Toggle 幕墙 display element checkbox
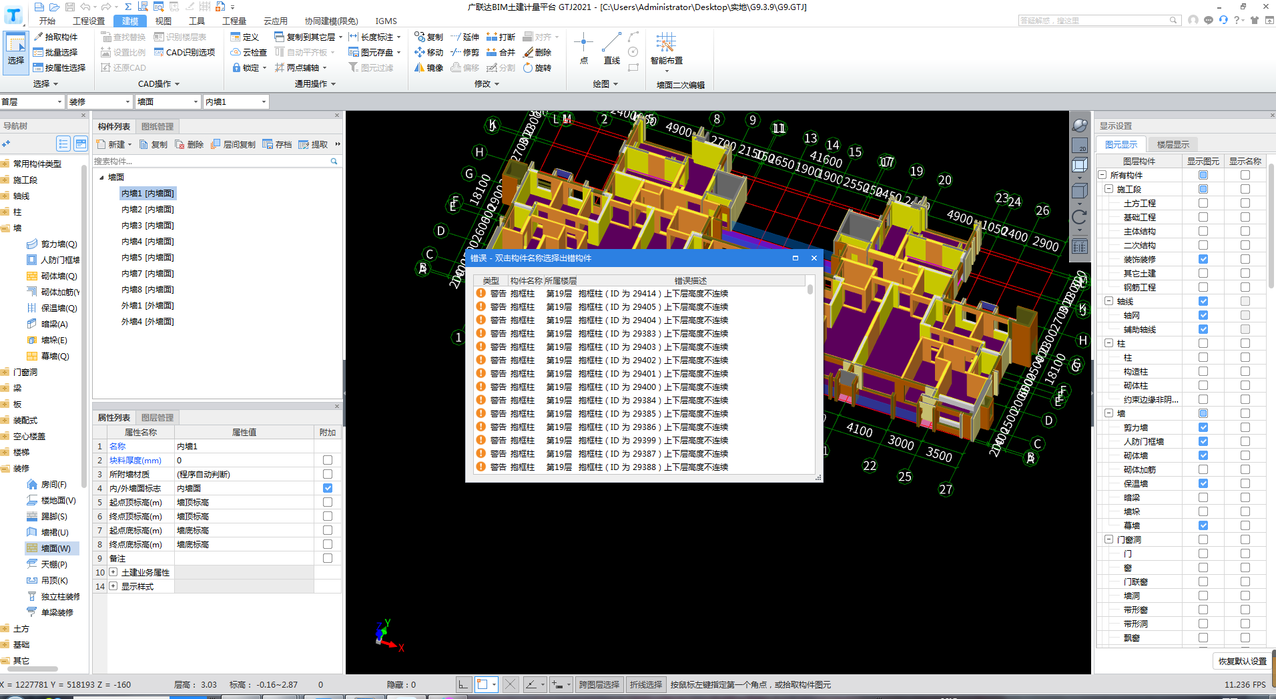Screen dimensions: 1276x699 tap(1203, 526)
